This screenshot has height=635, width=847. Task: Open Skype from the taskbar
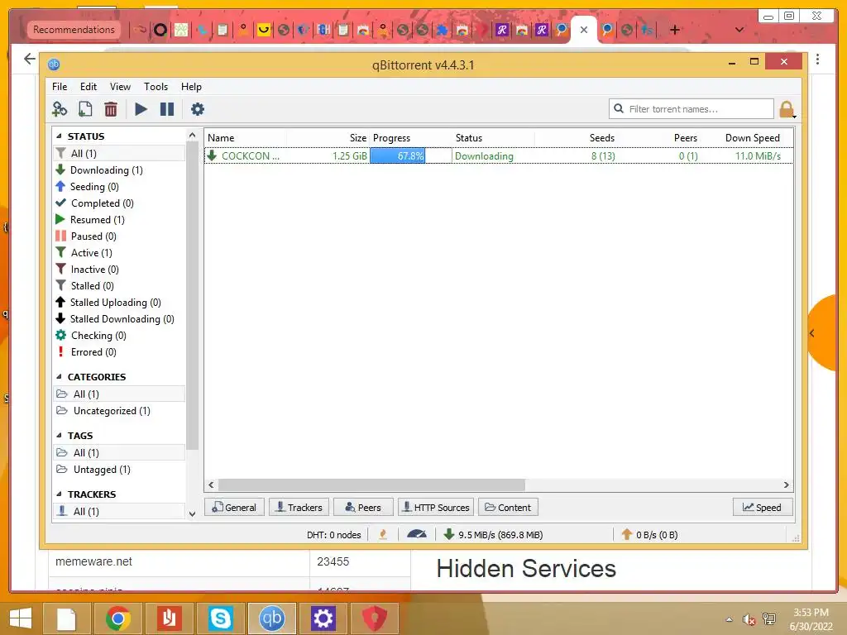click(x=220, y=618)
